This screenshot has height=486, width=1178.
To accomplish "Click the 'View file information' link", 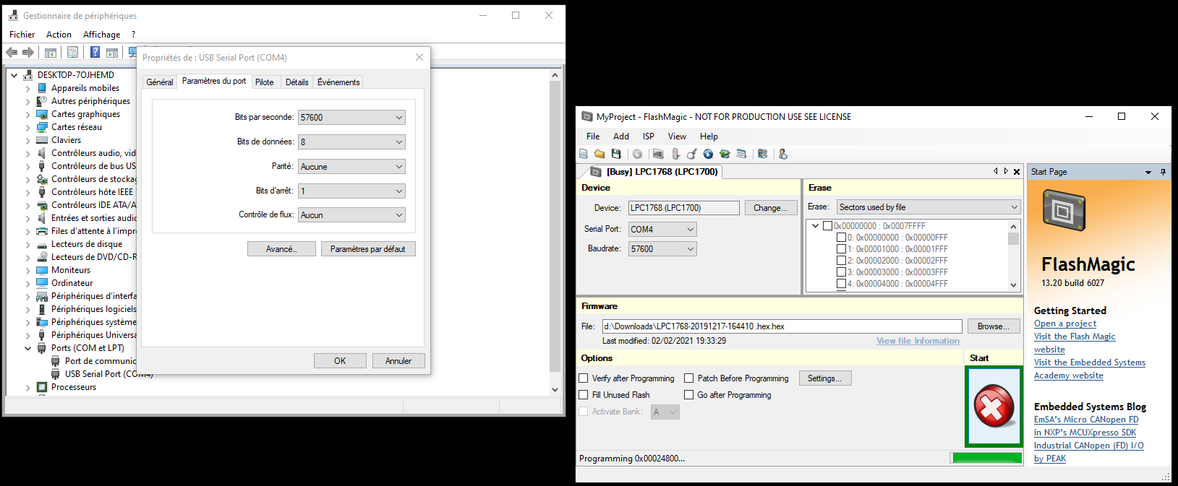I will 918,341.
